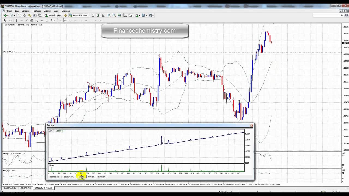Screen dimensions: 349x196
Task: Open the Вставка menu
Action: 25,11
